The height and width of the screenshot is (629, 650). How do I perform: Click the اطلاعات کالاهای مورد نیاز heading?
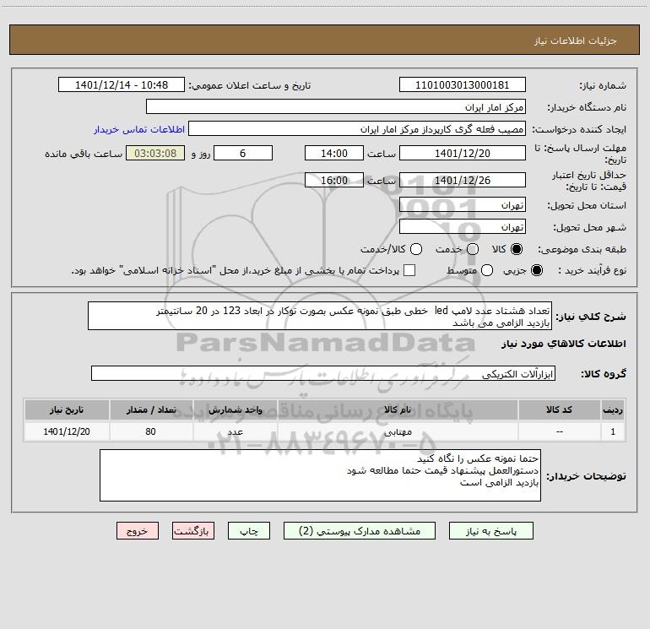563,344
